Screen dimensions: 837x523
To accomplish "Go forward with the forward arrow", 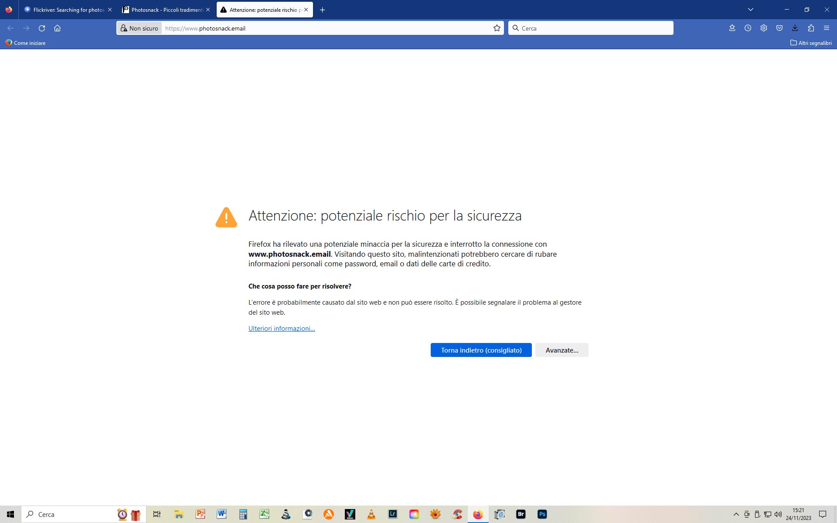I will pos(26,28).
